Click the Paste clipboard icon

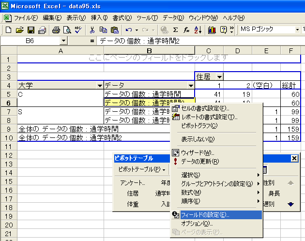tap(115, 30)
